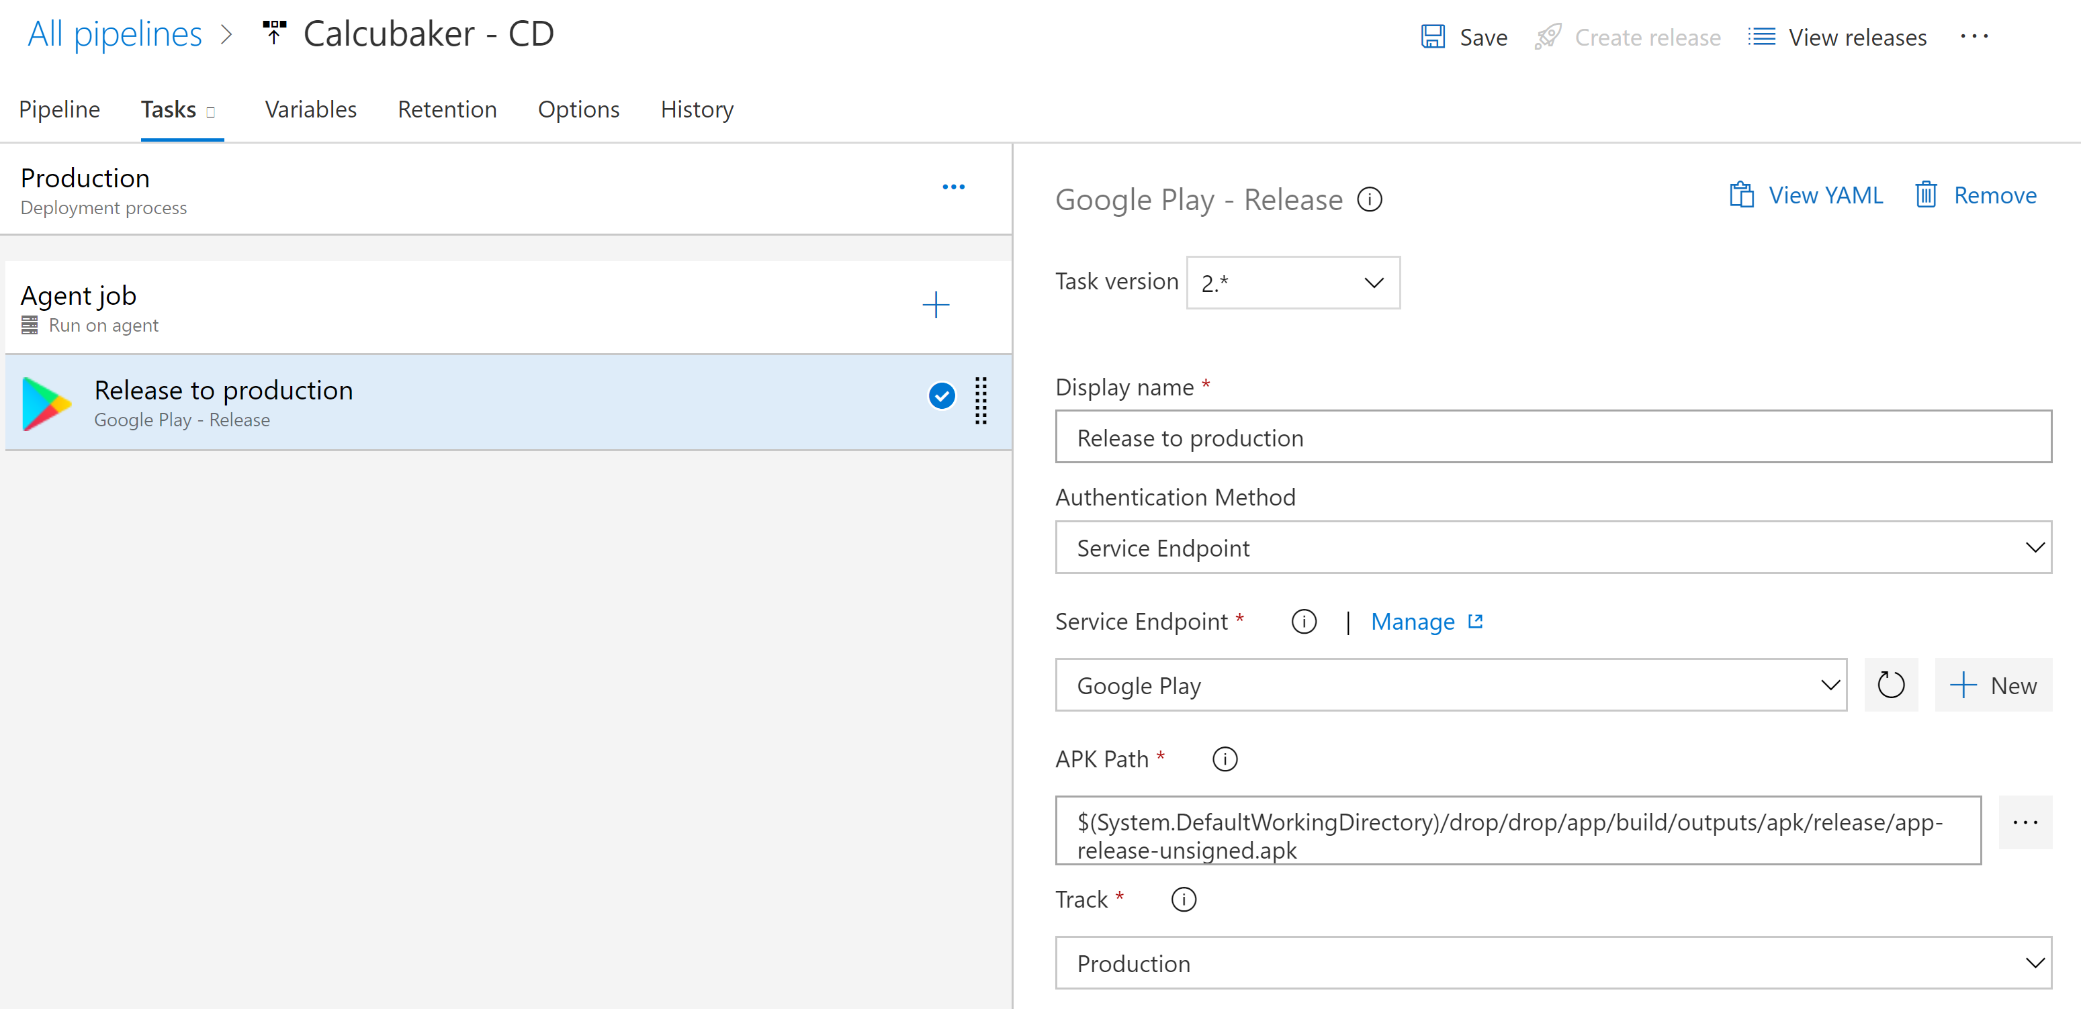2081x1009 pixels.
Task: Open the top-right more actions ellipsis
Action: (1974, 37)
